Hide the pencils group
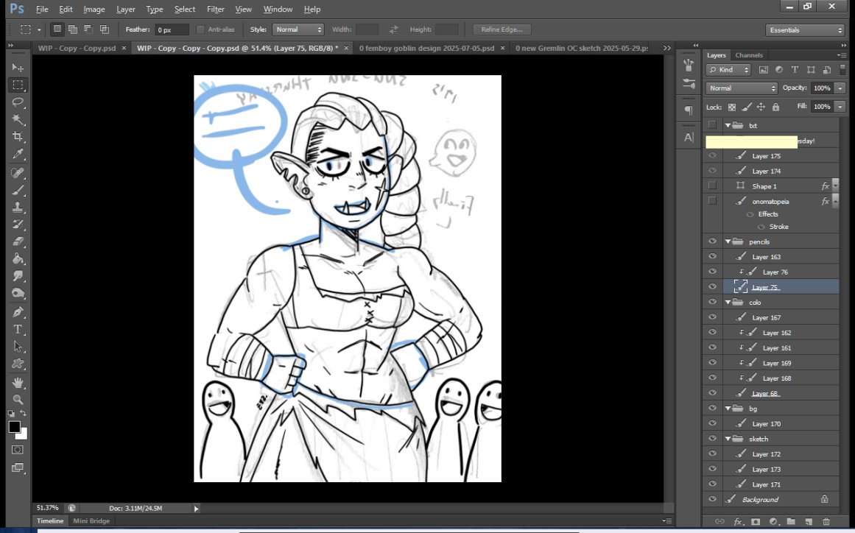The image size is (855, 533). point(712,241)
